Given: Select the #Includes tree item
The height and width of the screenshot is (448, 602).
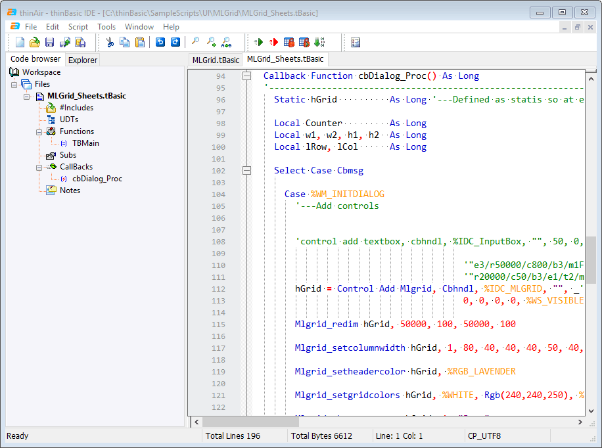Looking at the screenshot, I should tap(76, 108).
